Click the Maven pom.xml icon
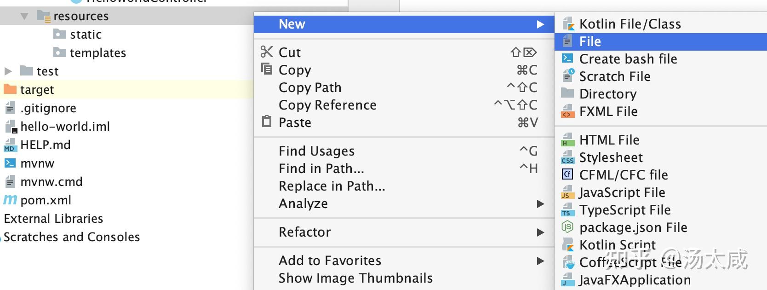Screen dimensions: 767x290 click(x=10, y=200)
